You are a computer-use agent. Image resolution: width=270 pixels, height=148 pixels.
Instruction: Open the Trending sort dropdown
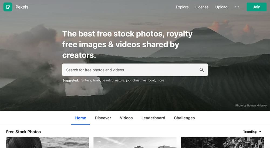point(252,132)
